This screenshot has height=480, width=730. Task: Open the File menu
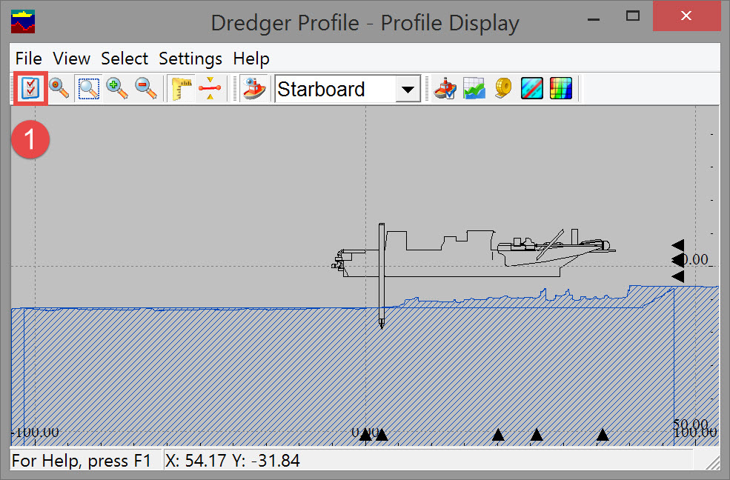coord(28,59)
